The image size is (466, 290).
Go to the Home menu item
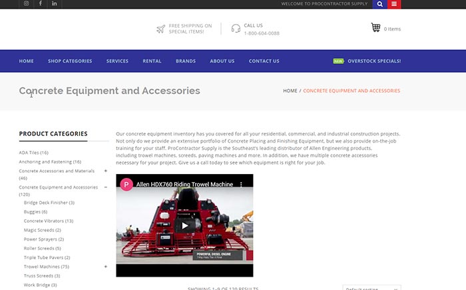(26, 61)
